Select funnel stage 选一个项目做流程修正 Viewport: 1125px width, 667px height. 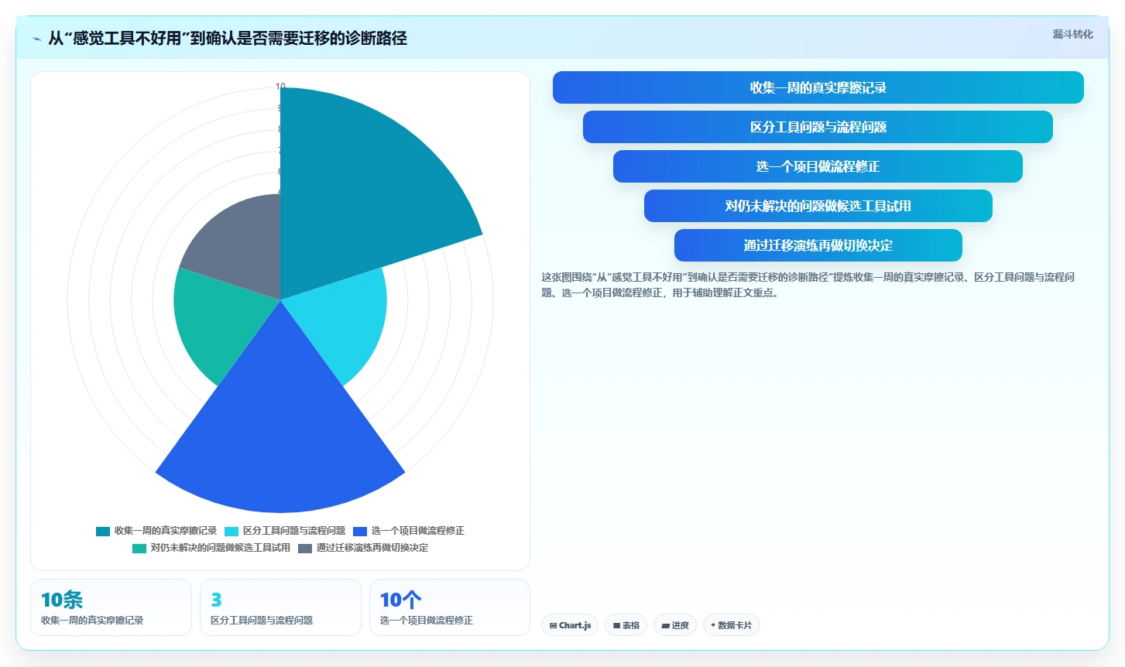(x=818, y=166)
